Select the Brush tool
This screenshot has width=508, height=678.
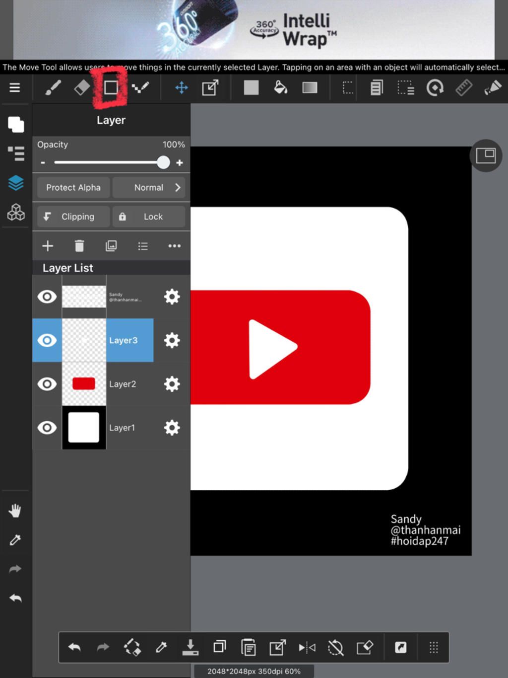click(53, 88)
